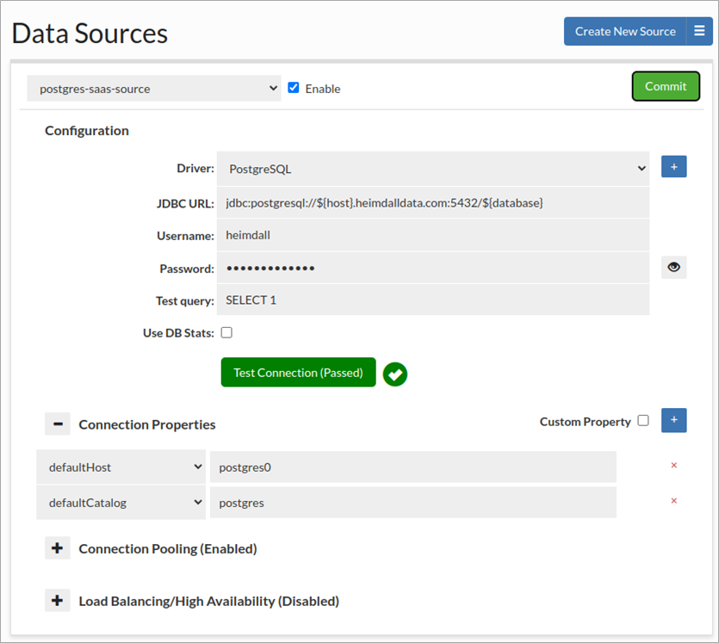The height and width of the screenshot is (643, 719).
Task: Add a new driver with the plus icon
Action: 674,167
